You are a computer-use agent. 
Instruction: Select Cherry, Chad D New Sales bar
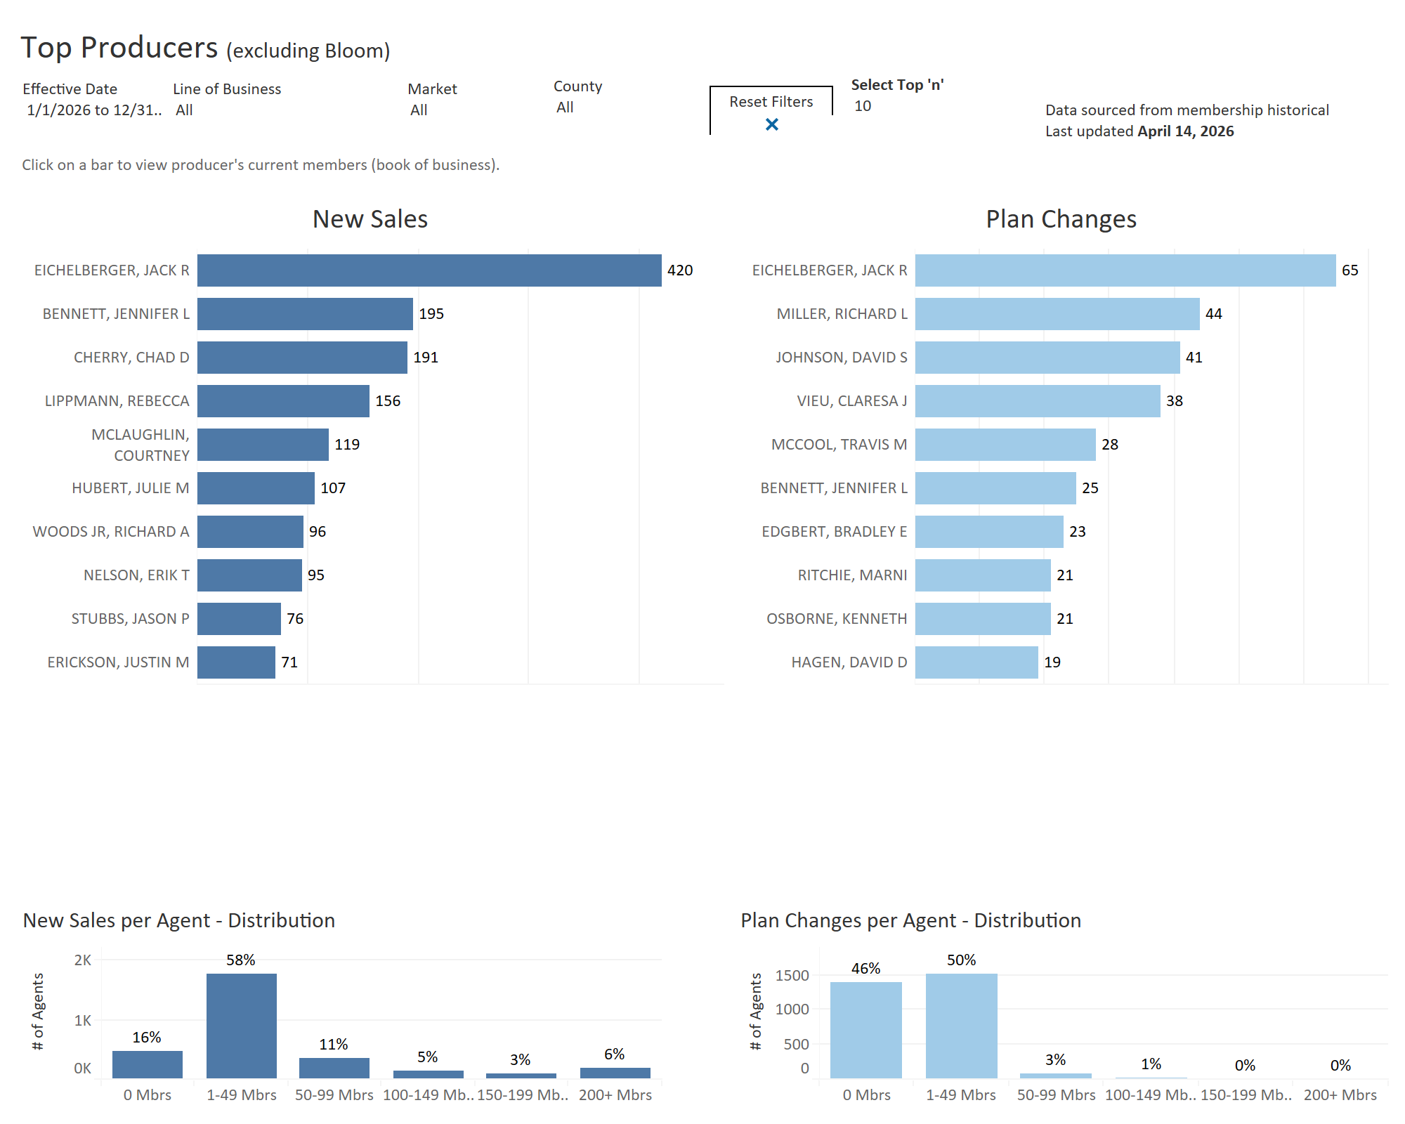tap(302, 358)
